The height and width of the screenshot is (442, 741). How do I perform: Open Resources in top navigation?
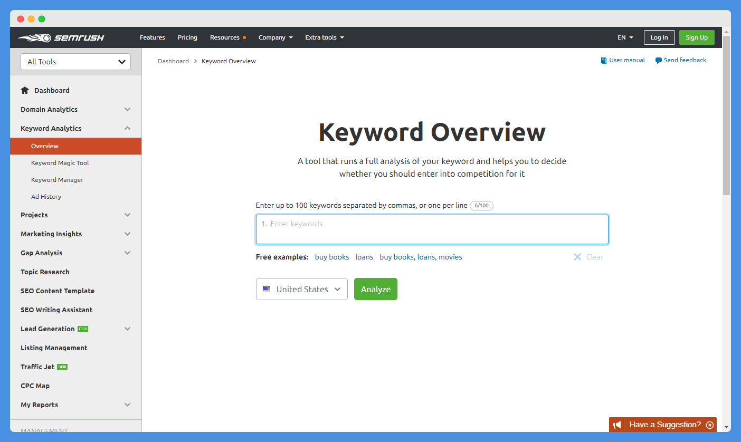pyautogui.click(x=225, y=37)
